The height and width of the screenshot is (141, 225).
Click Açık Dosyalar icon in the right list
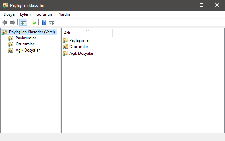coord(66,53)
